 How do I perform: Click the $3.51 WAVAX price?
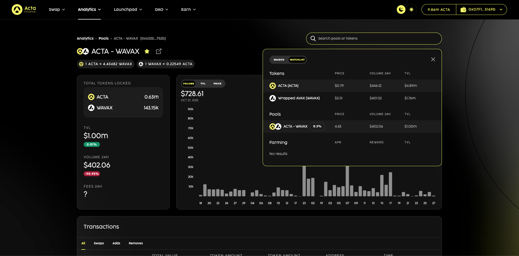coord(339,98)
